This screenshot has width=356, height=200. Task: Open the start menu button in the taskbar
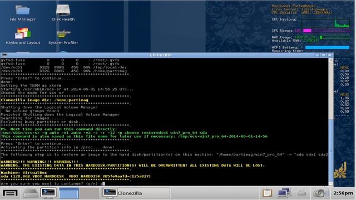(10, 193)
